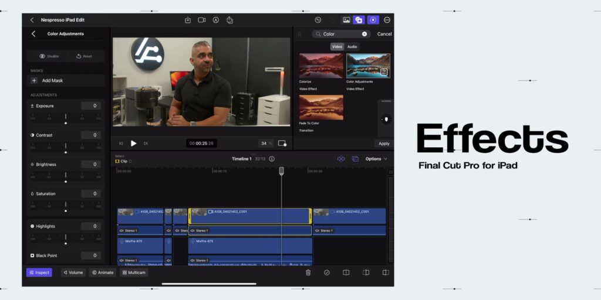
Task: Click the Exposure slider track
Action: pos(66,117)
